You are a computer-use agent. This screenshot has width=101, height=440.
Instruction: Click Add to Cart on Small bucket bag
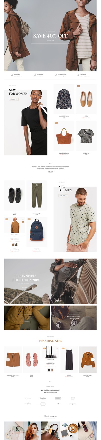pyautogui.click(x=50, y=359)
